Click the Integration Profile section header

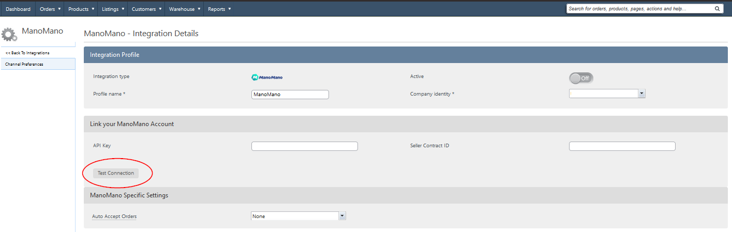point(406,55)
